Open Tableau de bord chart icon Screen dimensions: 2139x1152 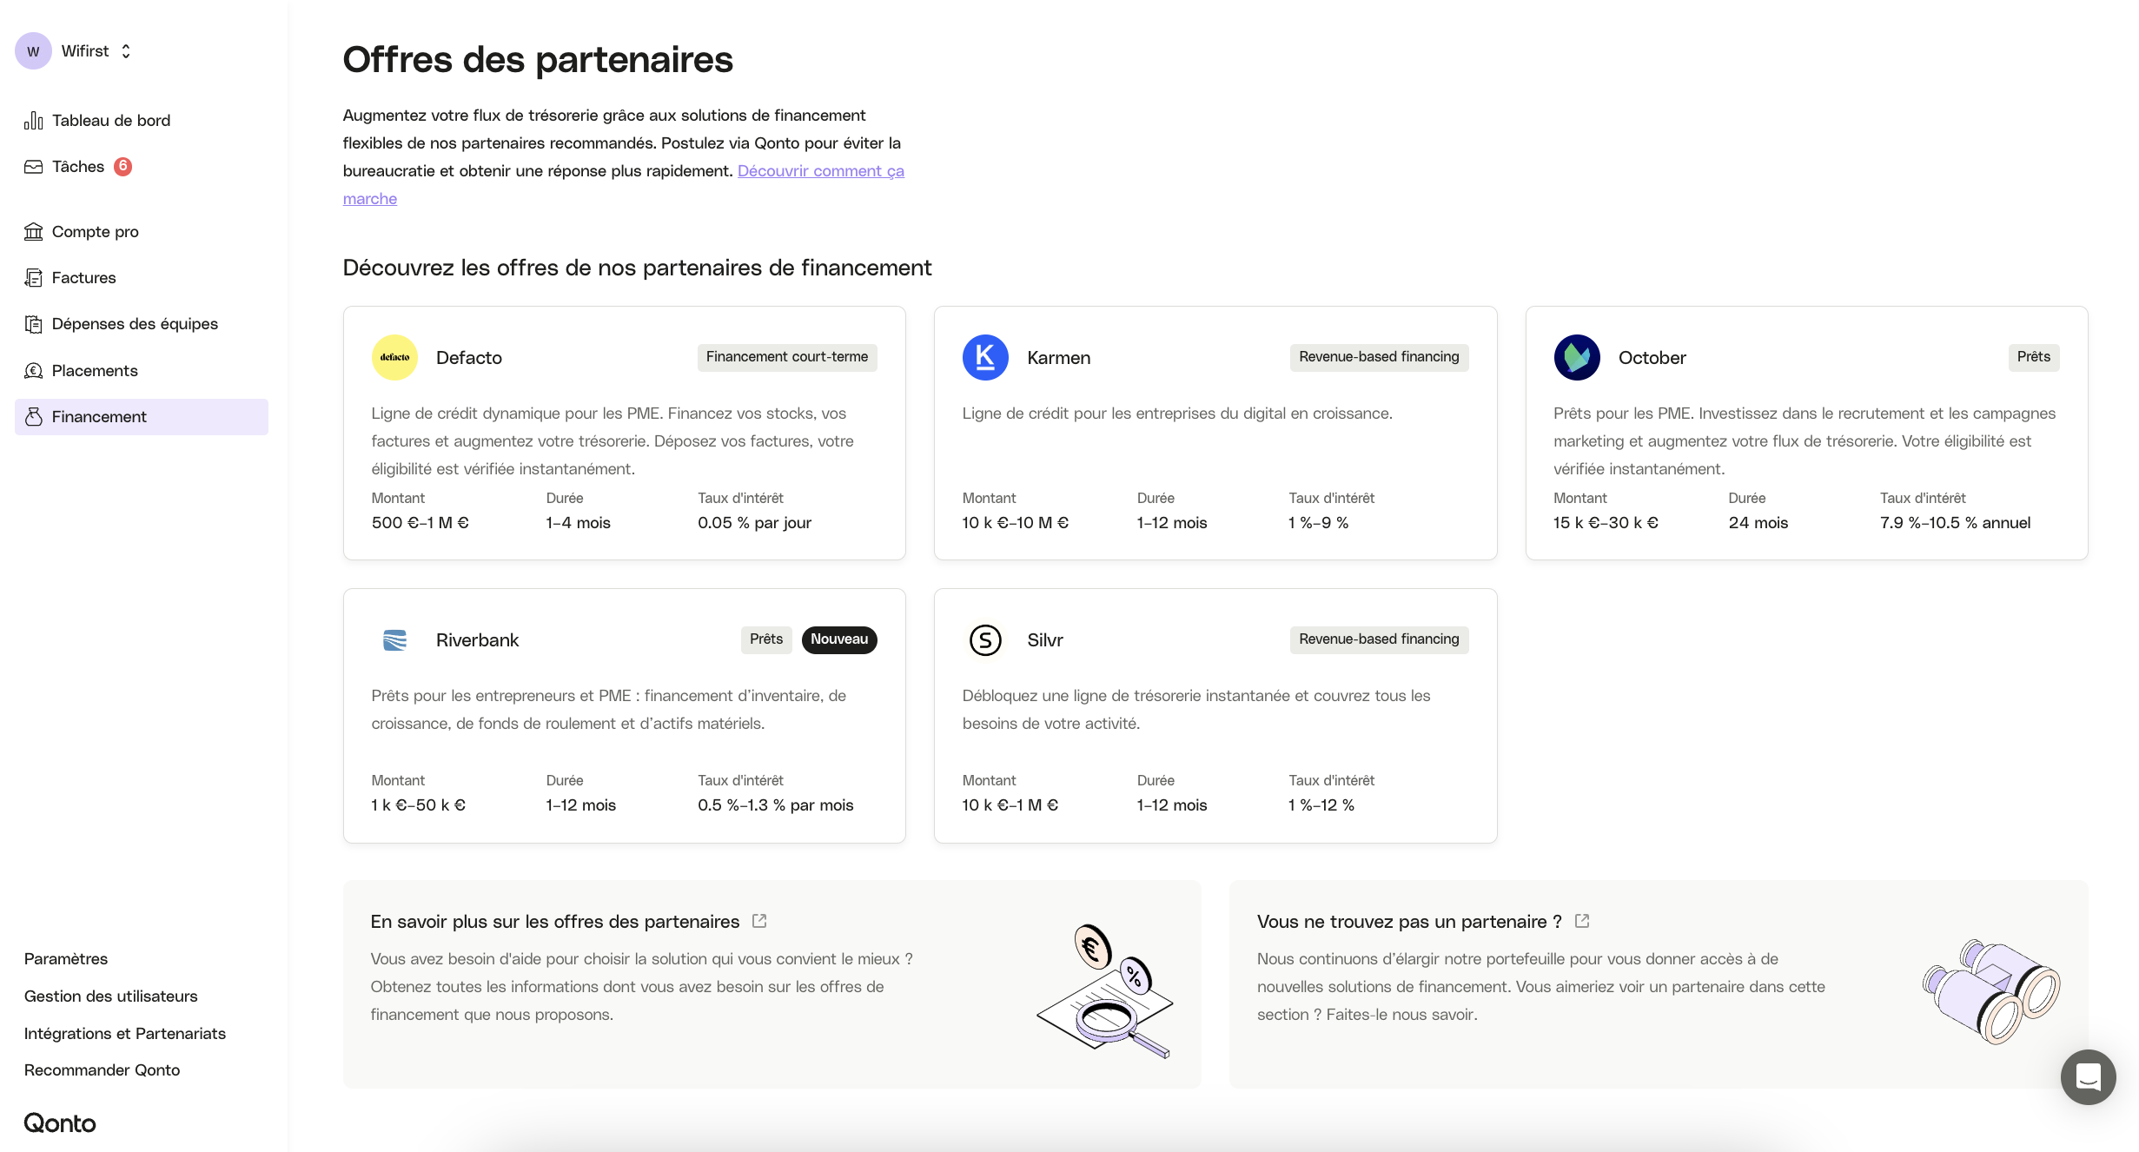pos(33,121)
